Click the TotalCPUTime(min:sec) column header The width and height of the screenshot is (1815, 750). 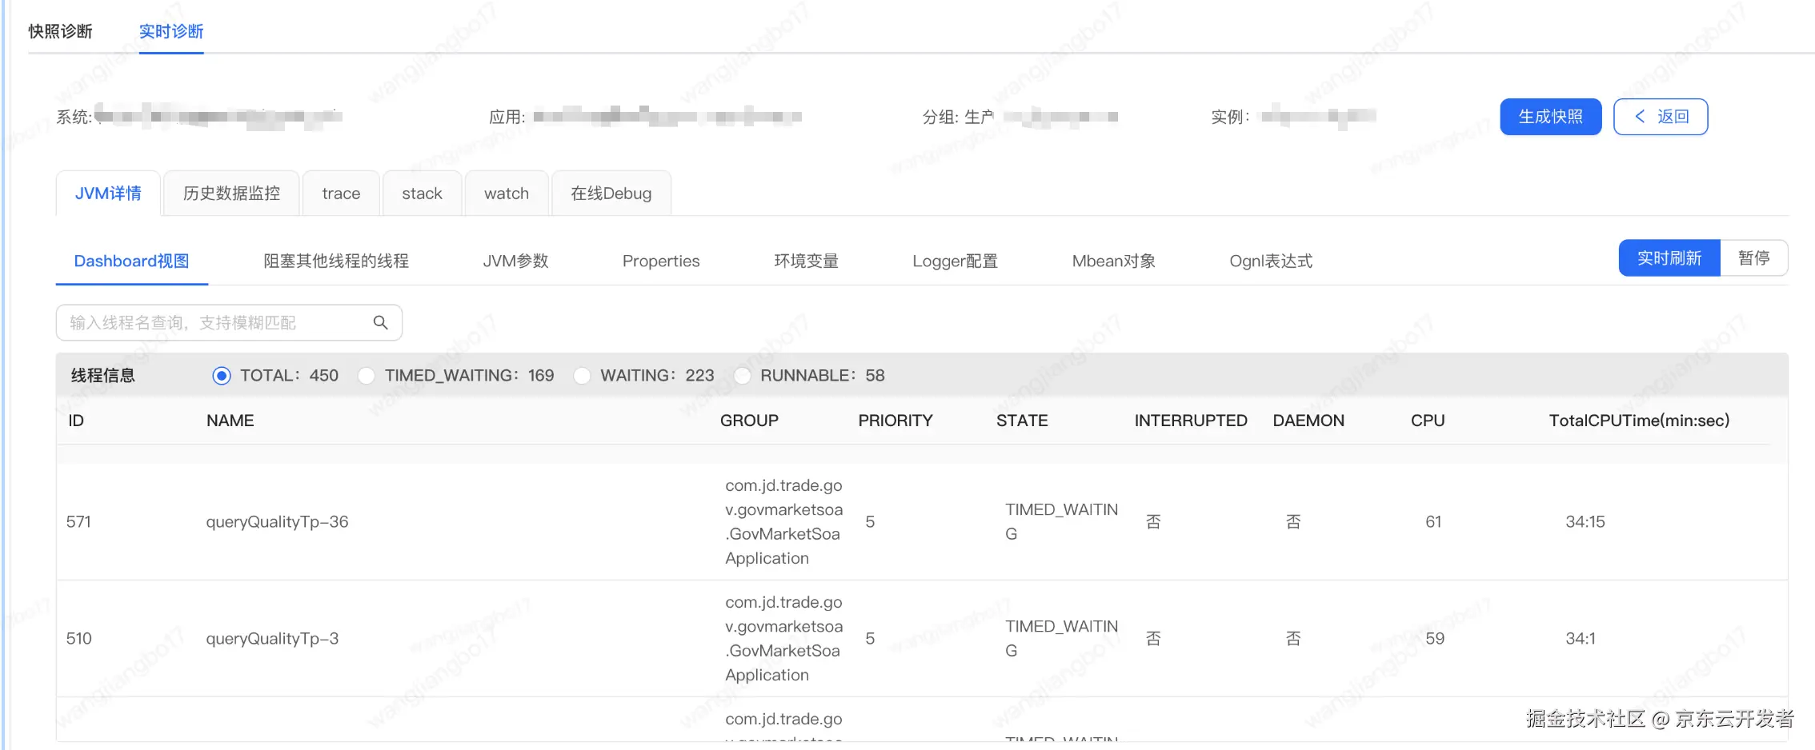[x=1639, y=421]
